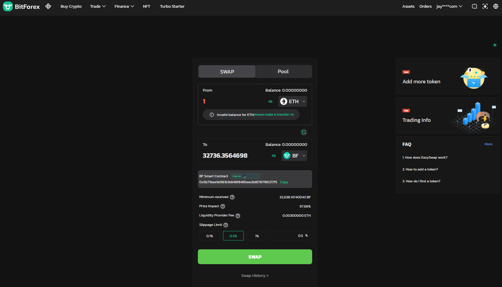Expand the jay****com account menu
Screen dimensions: 502x287
tap(449, 6)
